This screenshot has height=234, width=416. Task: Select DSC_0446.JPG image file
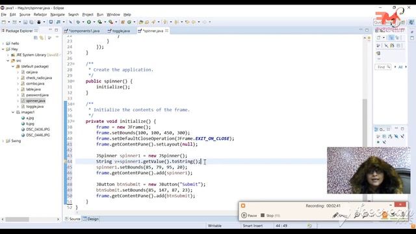[38, 135]
